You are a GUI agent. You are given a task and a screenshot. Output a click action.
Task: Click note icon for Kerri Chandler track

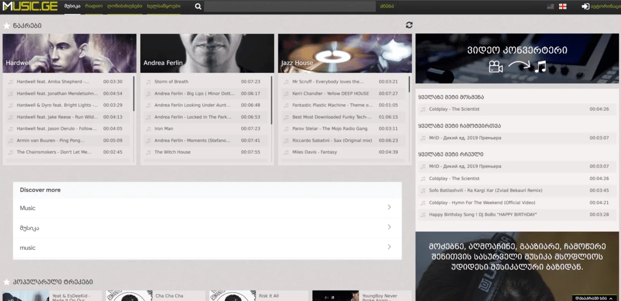pos(286,93)
